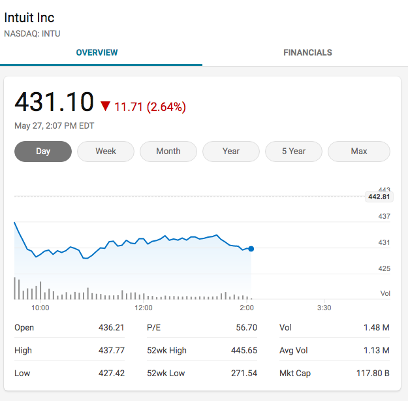The height and width of the screenshot is (401, 408).
Task: Open the FINANCIALS tab
Action: [x=307, y=53]
